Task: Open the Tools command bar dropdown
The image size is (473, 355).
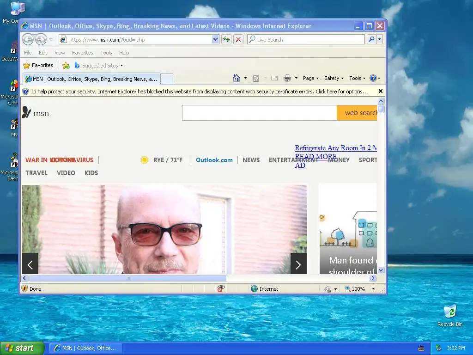Action: click(357, 78)
